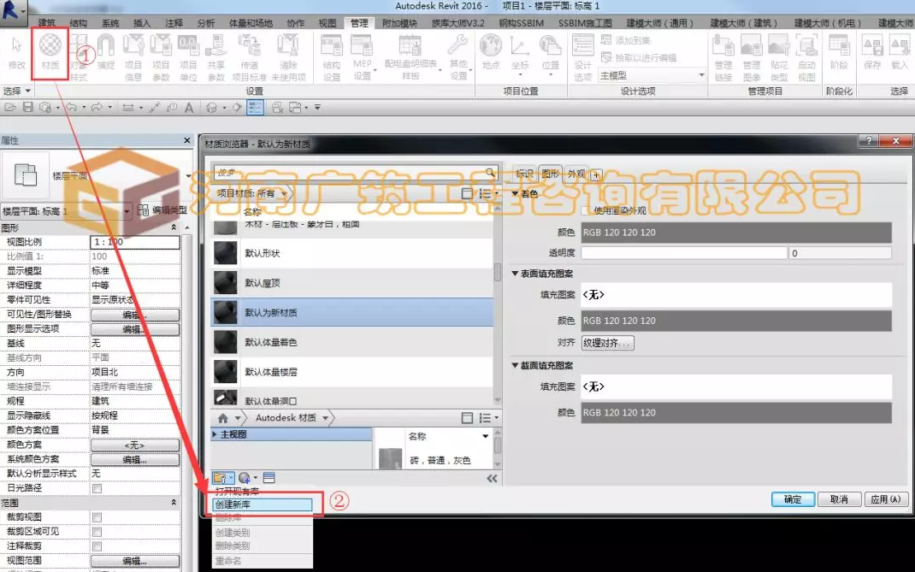
Task: Open 贴花类型 Decal Types
Action: (779, 57)
